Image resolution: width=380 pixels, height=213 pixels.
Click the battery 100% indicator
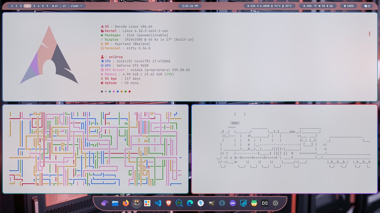[x=349, y=6]
